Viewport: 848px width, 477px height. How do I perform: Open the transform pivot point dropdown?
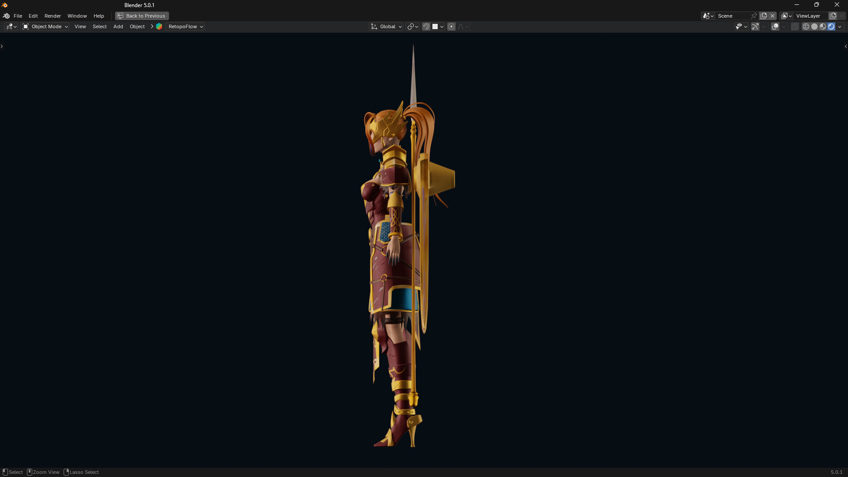pyautogui.click(x=413, y=26)
